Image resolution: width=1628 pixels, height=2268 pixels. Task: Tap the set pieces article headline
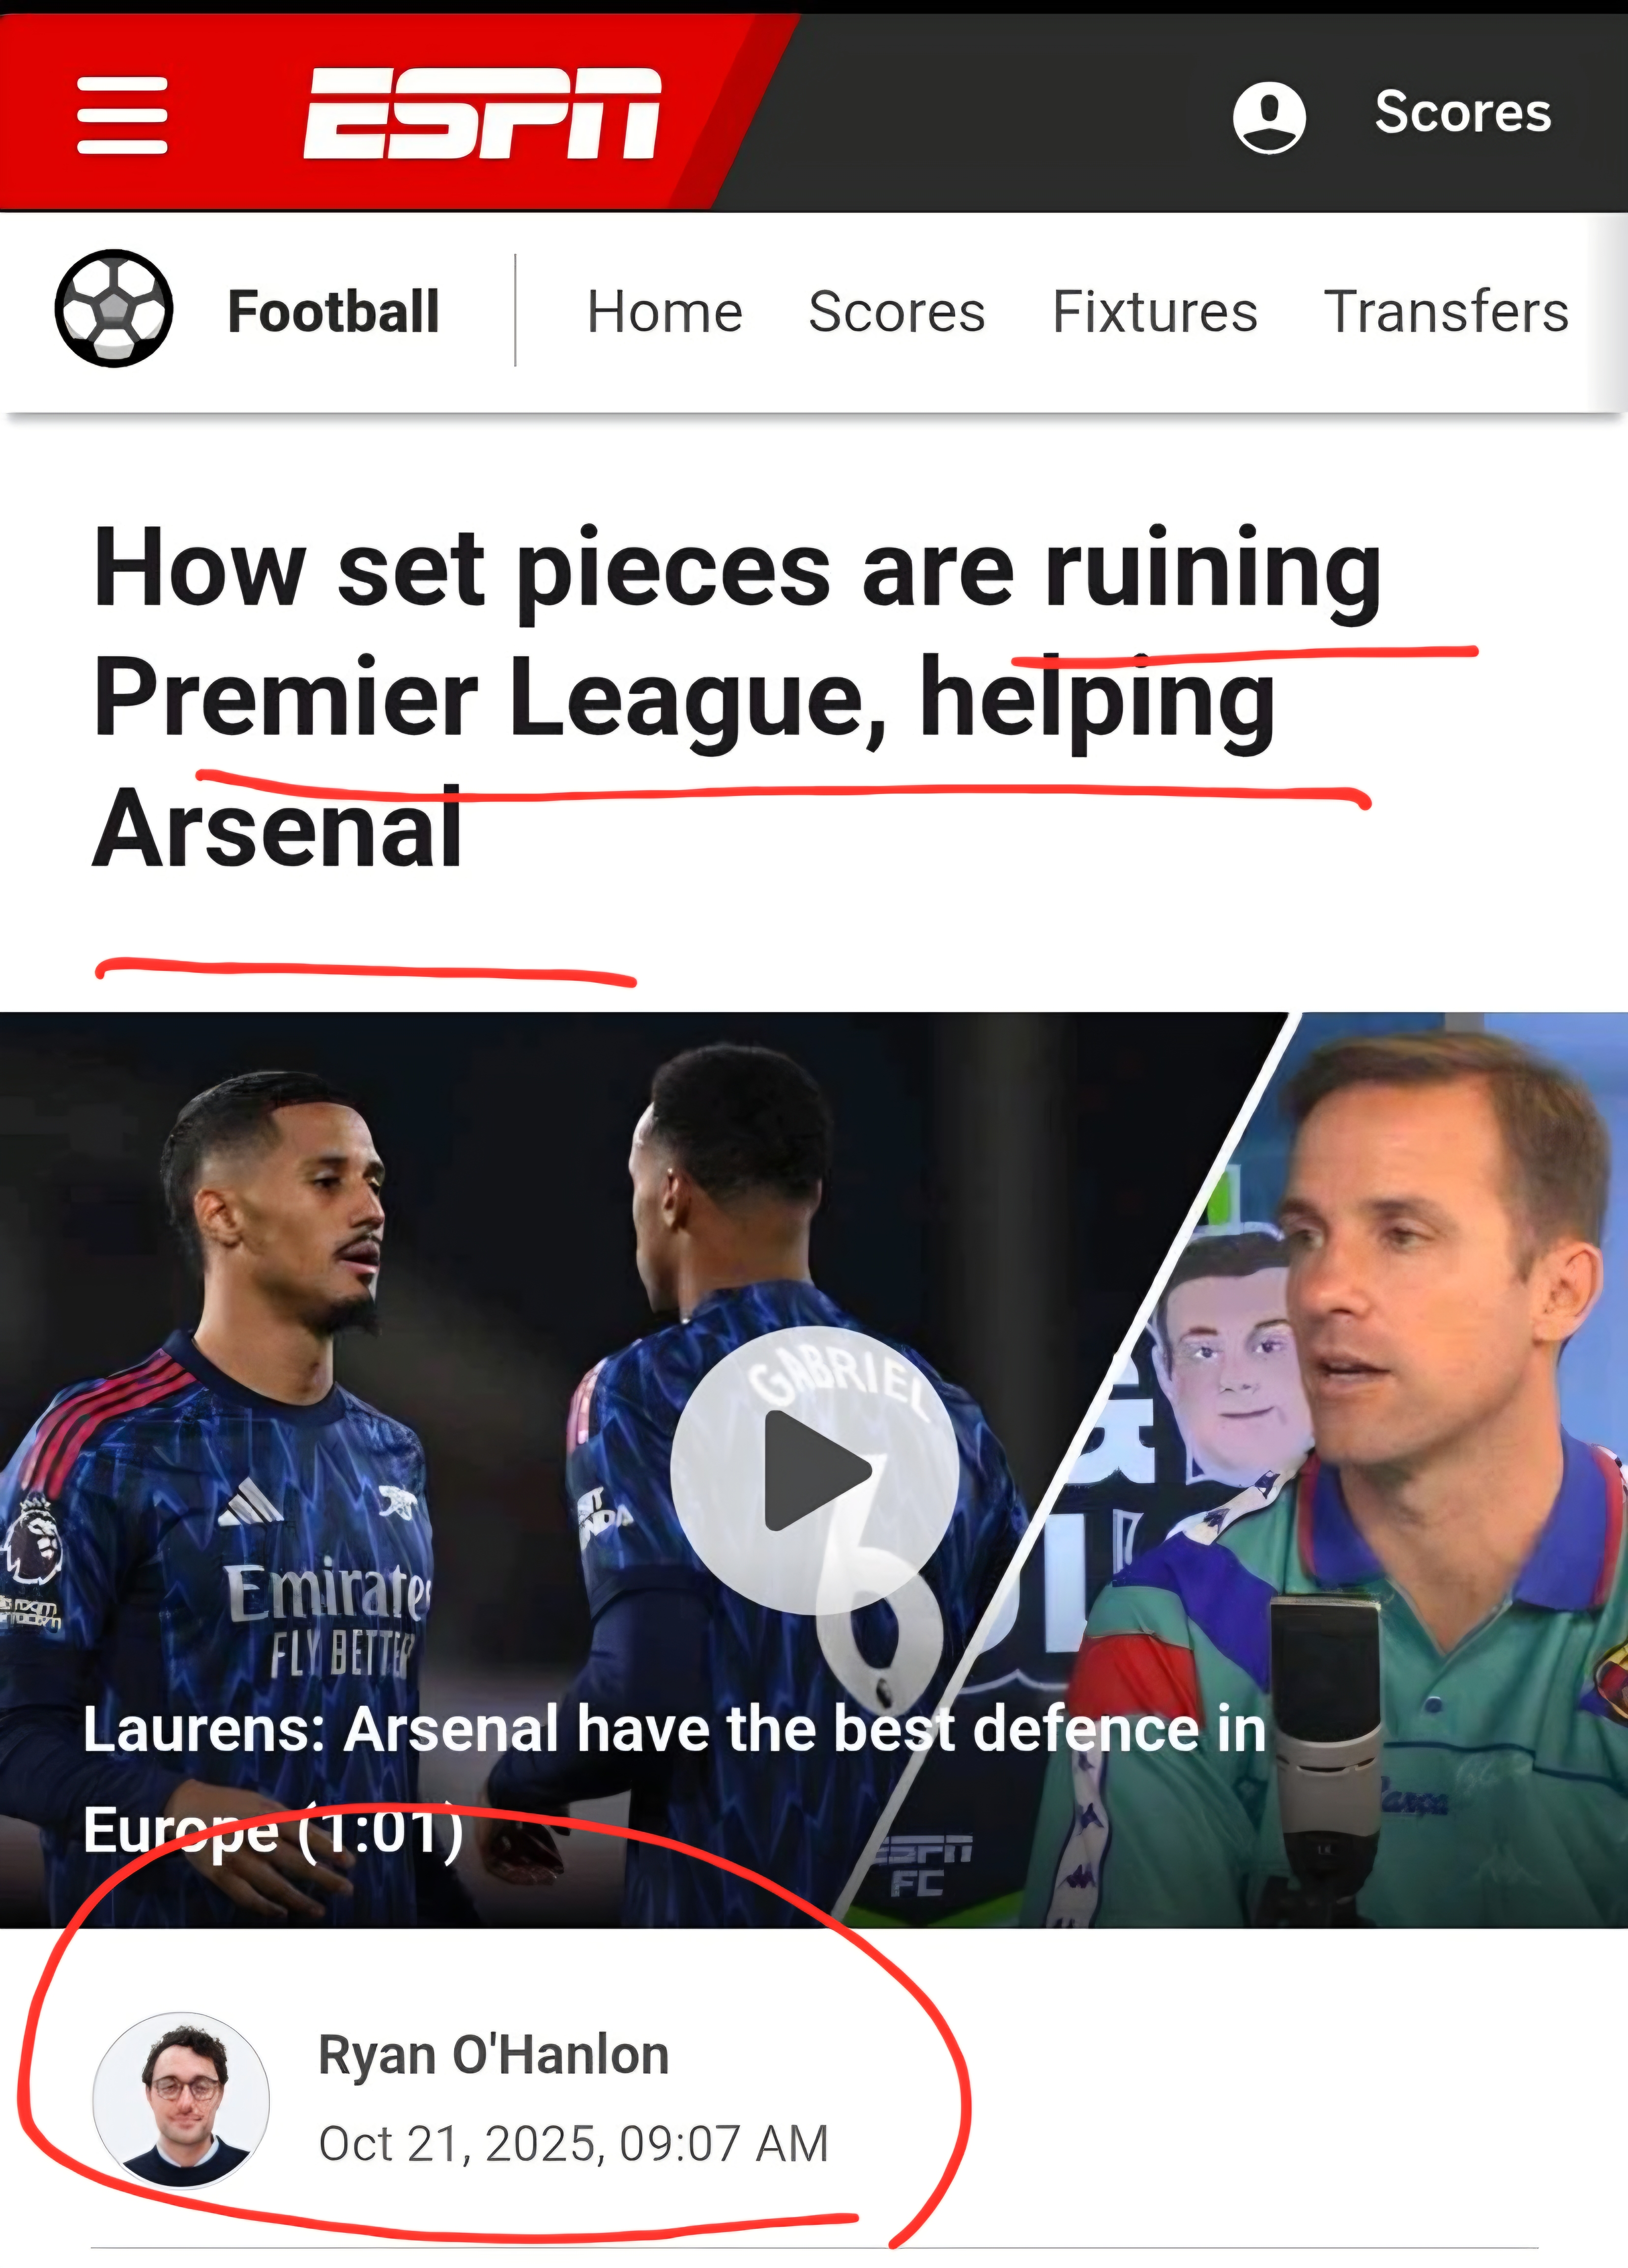click(737, 697)
